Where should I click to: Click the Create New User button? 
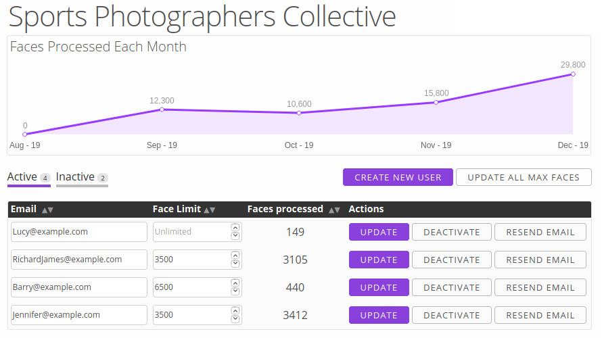tap(398, 177)
